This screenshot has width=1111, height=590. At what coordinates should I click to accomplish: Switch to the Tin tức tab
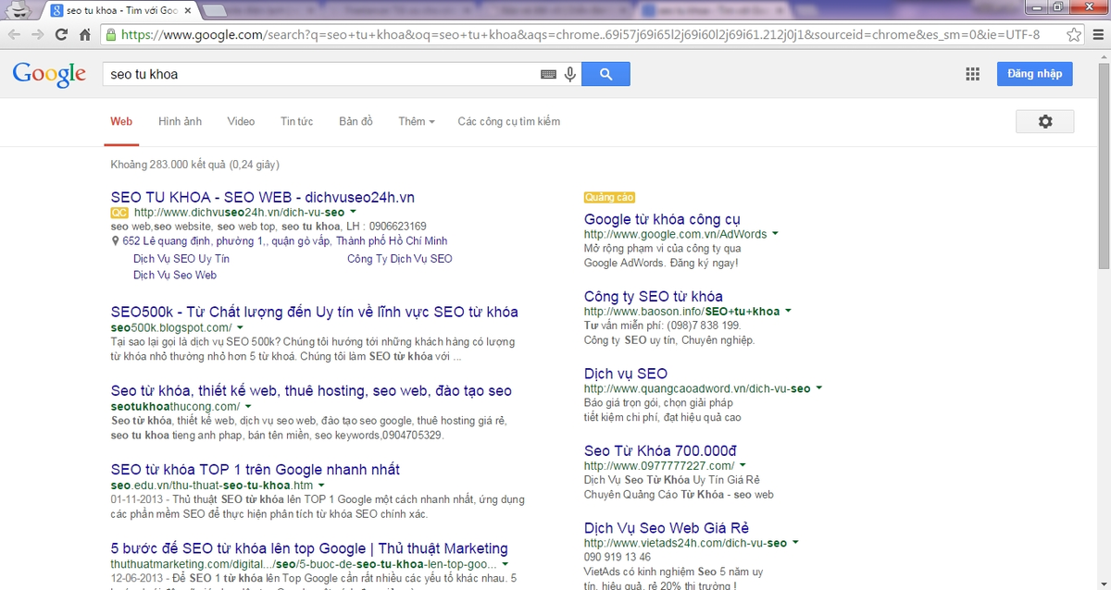(296, 121)
